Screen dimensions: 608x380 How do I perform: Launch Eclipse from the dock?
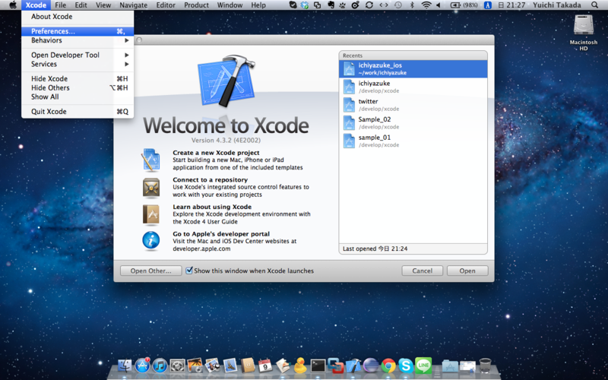pyautogui.click(x=371, y=366)
